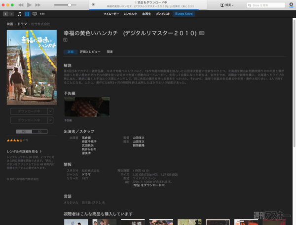Click actor 桃井かおり
Viewport: 296px width, 225px height.
89,149
